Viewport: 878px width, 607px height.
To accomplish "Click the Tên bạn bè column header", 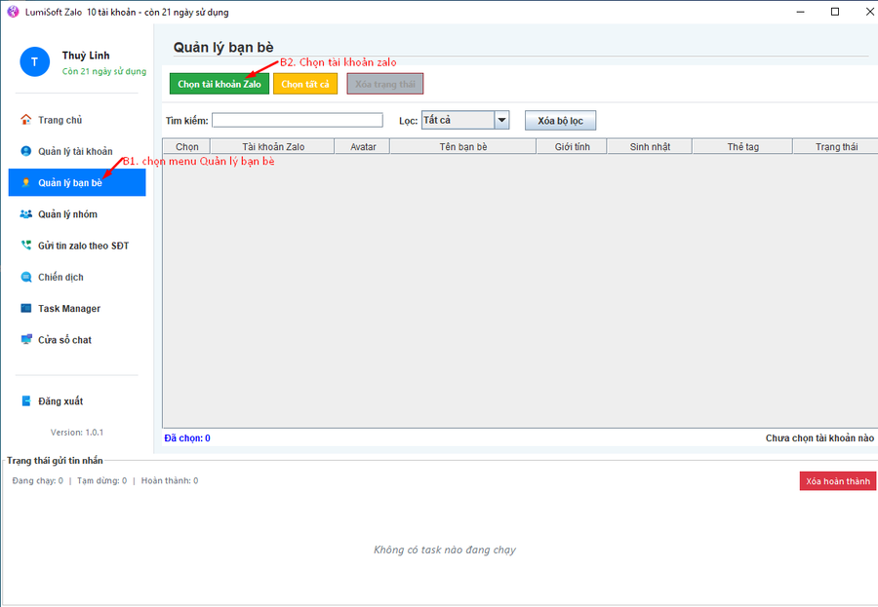I will tap(462, 147).
